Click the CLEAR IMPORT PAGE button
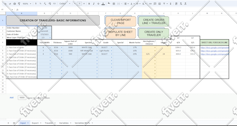This screenshot has width=237, height=126. pos(121,22)
